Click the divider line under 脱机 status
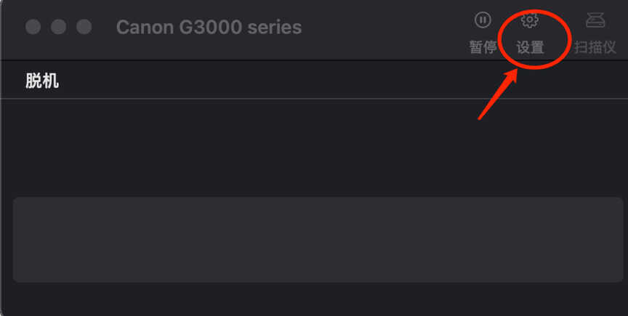 point(314,98)
